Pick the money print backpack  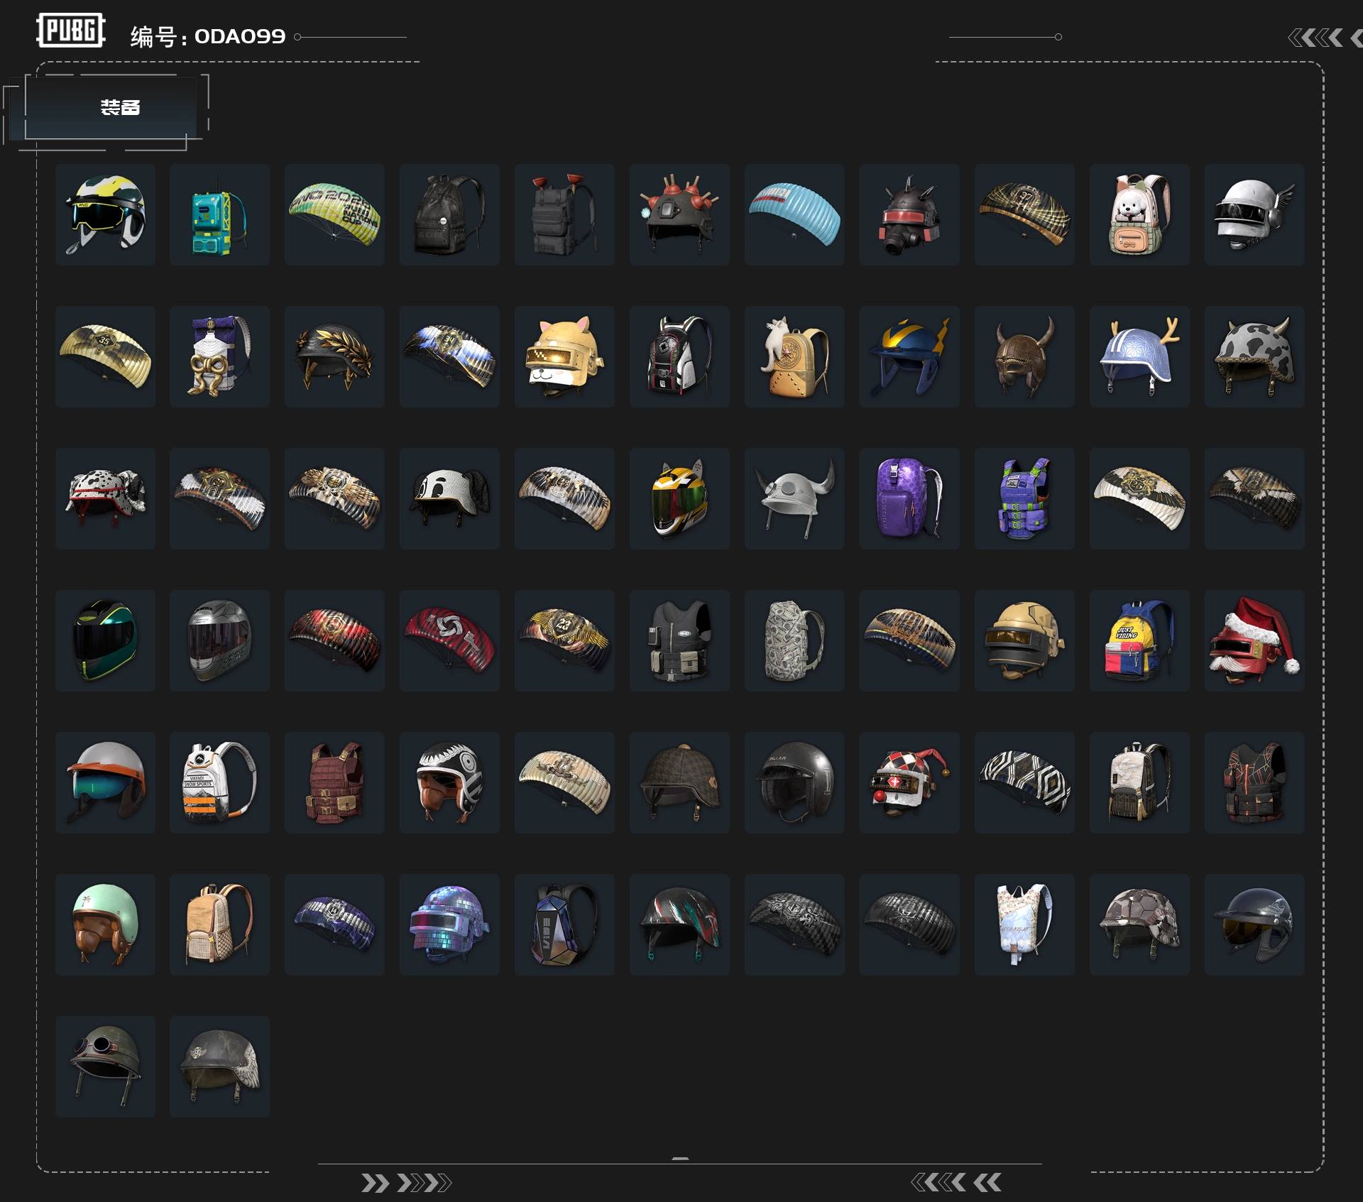(794, 641)
